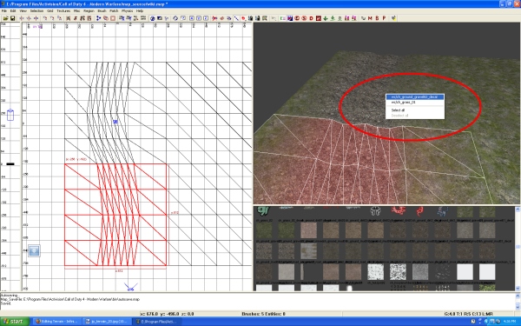Click the red circled toolbar icon left of S
The height and width of the screenshot is (326, 521).
(x=297, y=18)
